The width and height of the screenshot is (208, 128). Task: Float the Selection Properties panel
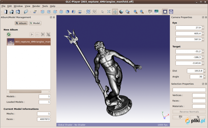tap(203, 84)
